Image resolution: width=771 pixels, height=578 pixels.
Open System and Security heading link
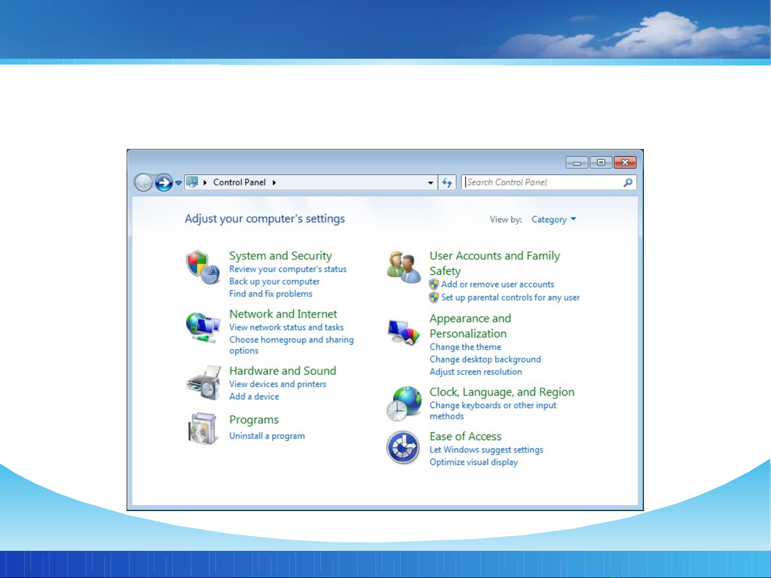(x=280, y=256)
